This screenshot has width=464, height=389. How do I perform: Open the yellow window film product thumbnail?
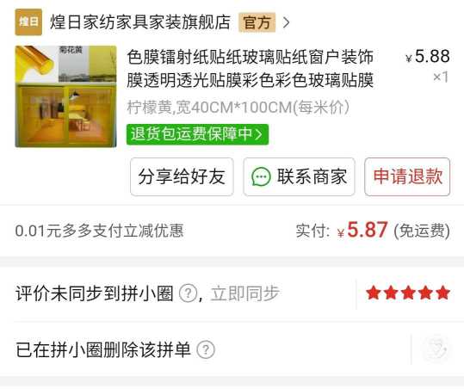(65, 96)
